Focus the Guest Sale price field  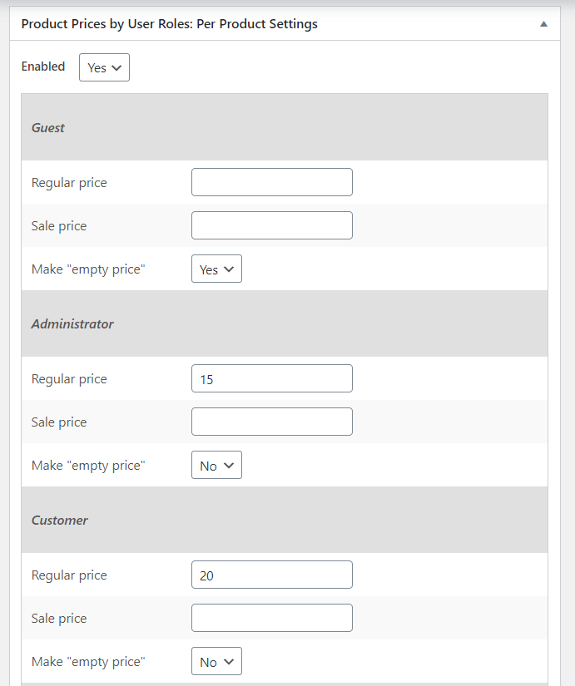click(x=272, y=225)
